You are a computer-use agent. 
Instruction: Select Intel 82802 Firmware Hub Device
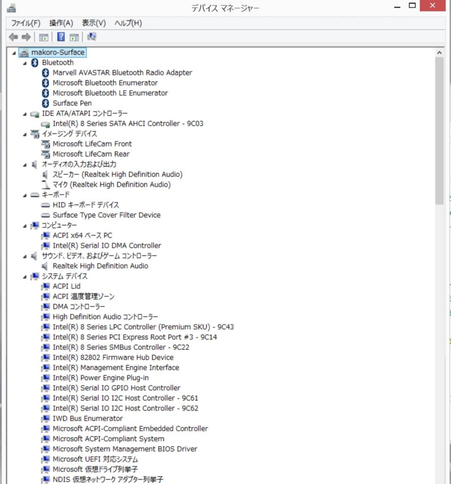[113, 358]
